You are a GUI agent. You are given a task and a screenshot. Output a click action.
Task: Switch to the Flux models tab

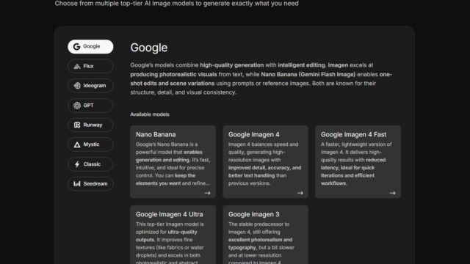point(90,66)
